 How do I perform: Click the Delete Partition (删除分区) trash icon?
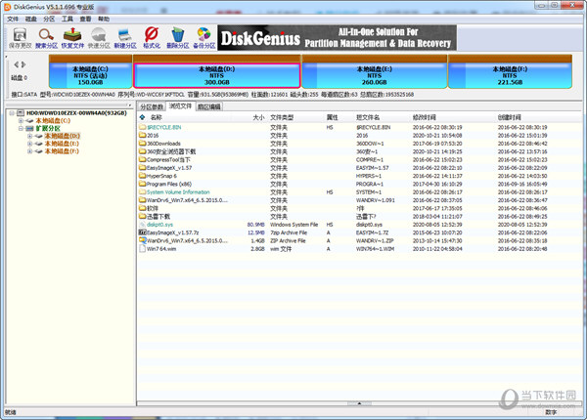(178, 38)
